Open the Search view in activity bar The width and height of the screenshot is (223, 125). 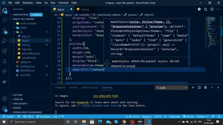tap(5, 20)
